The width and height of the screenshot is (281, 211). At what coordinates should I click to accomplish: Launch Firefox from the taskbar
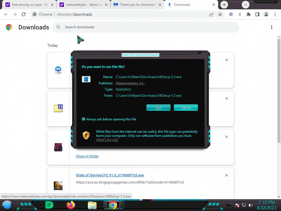pyautogui.click(x=71, y=205)
